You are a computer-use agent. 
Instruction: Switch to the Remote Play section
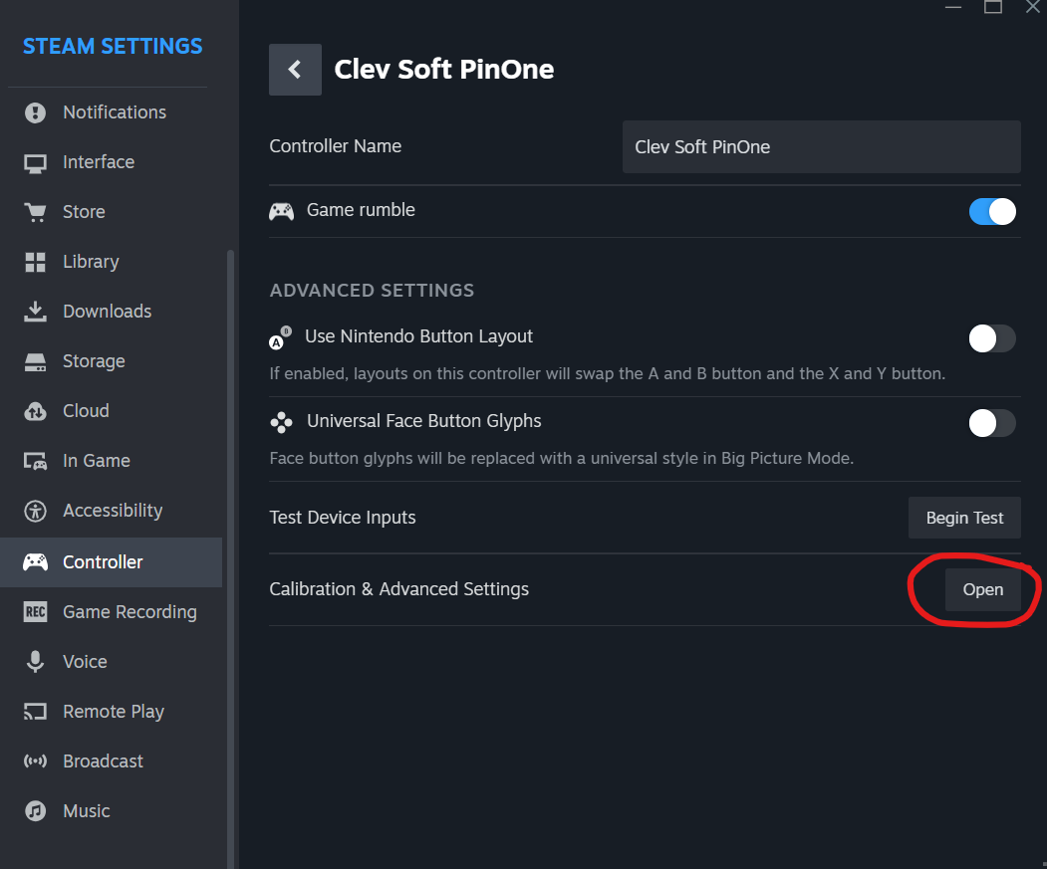[x=113, y=712]
